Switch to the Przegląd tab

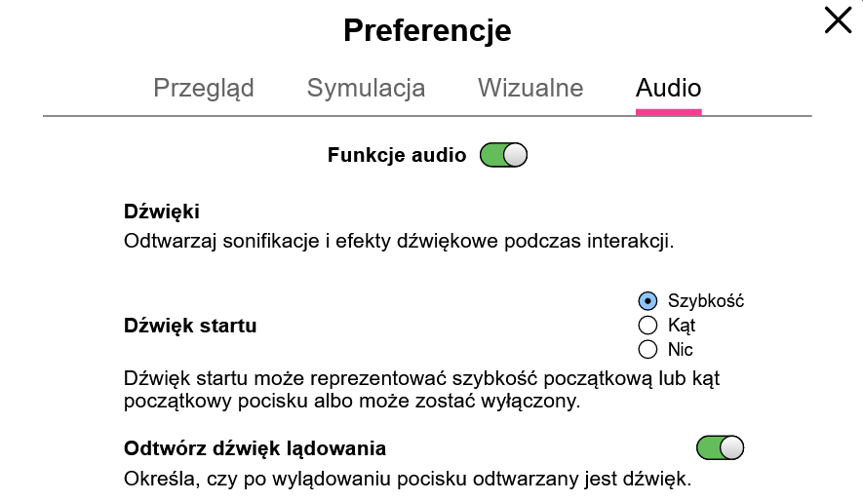tap(204, 88)
